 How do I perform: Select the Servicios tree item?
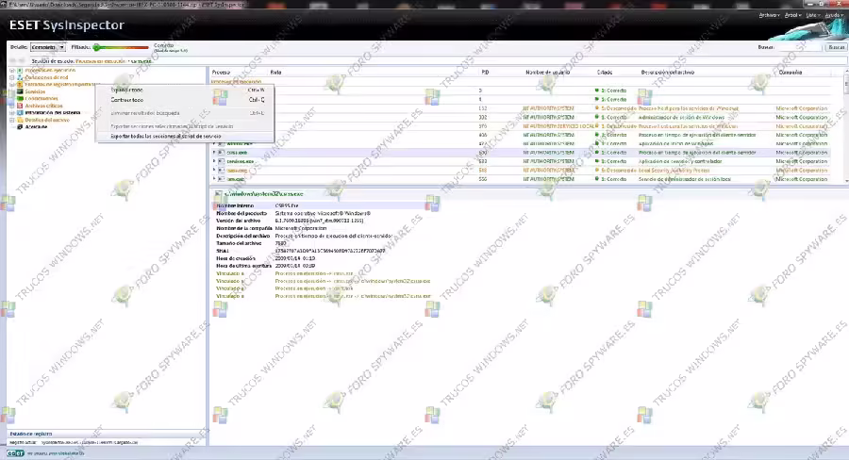(35, 91)
